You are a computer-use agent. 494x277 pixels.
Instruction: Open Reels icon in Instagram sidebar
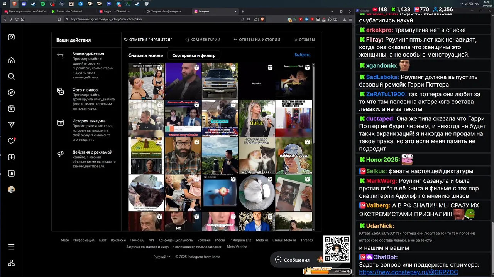pos(11,109)
